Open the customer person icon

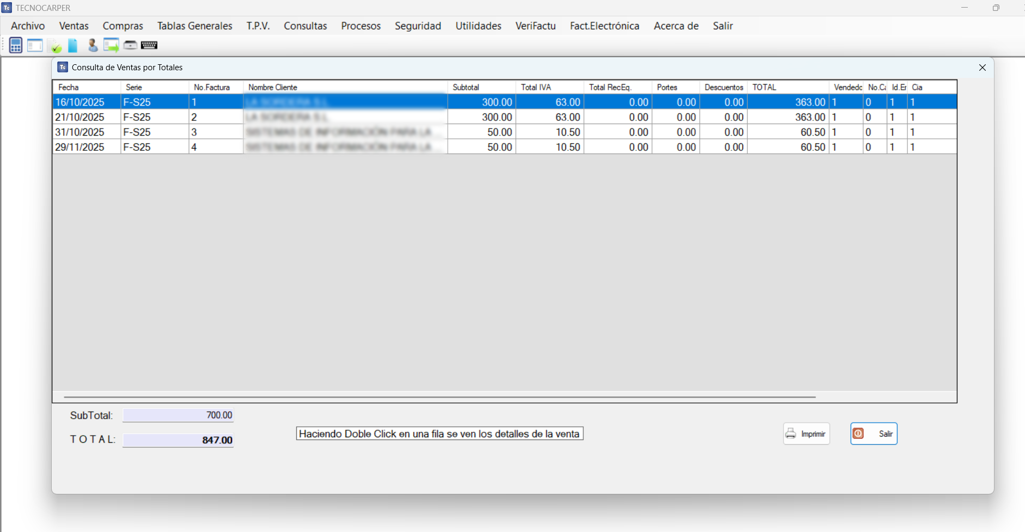point(93,46)
